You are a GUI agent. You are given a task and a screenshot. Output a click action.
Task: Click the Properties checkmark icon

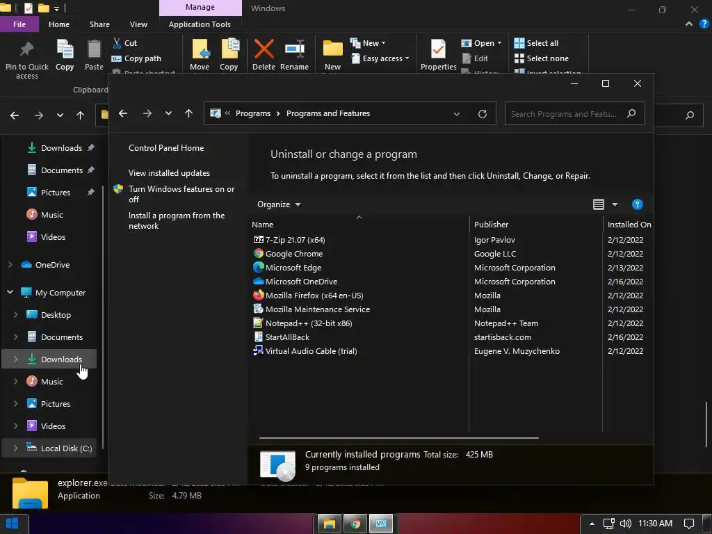coord(438,49)
